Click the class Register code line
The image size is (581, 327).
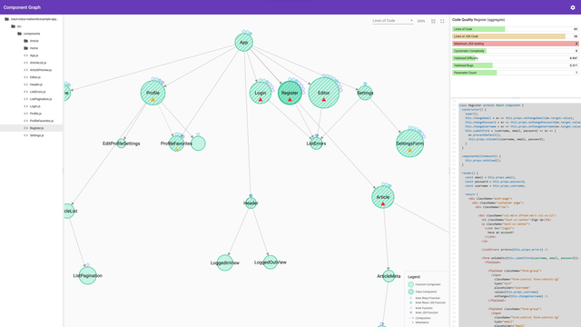pyautogui.click(x=491, y=105)
